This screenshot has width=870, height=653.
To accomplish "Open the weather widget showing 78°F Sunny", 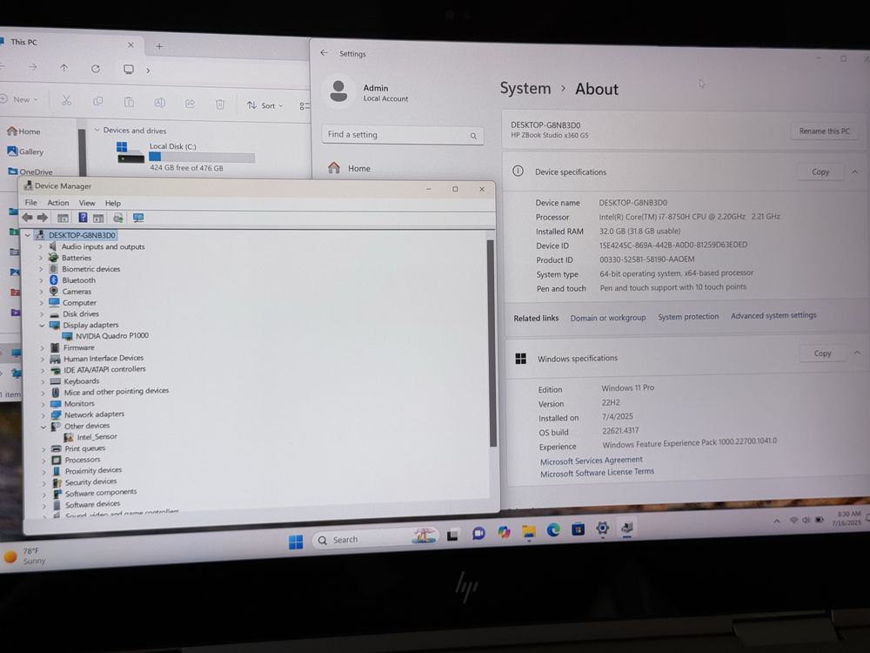I will (25, 555).
